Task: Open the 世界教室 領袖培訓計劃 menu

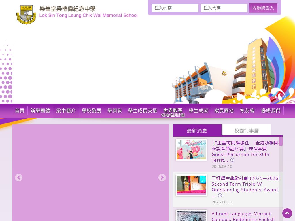Action: point(173,112)
